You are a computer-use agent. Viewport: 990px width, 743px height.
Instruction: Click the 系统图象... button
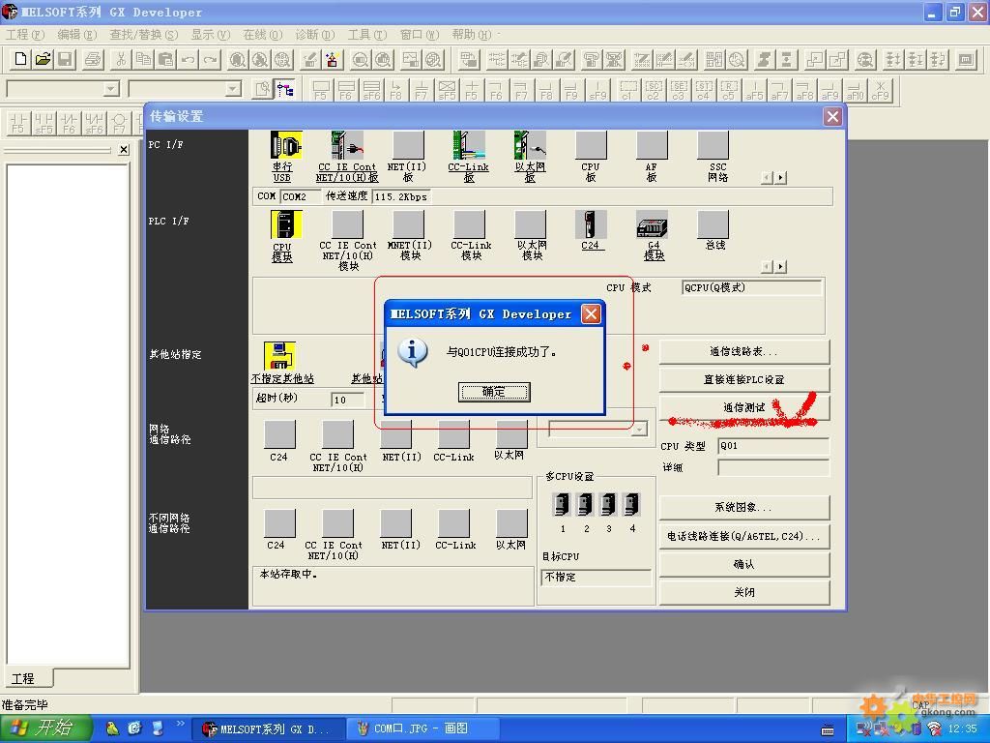point(743,507)
